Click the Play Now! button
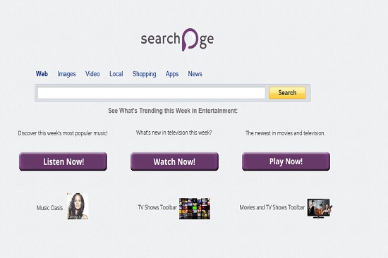Image resolution: width=388 pixels, height=258 pixels. pyautogui.click(x=286, y=161)
